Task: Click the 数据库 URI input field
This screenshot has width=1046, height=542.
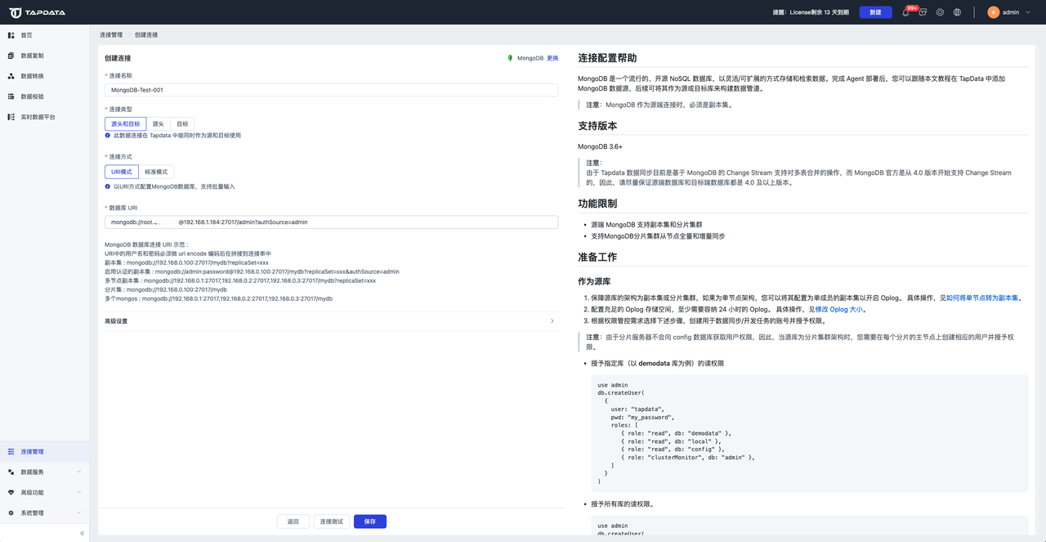Action: point(331,222)
